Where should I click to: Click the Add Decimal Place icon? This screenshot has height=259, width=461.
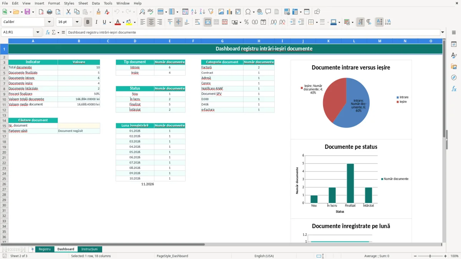(x=274, y=22)
